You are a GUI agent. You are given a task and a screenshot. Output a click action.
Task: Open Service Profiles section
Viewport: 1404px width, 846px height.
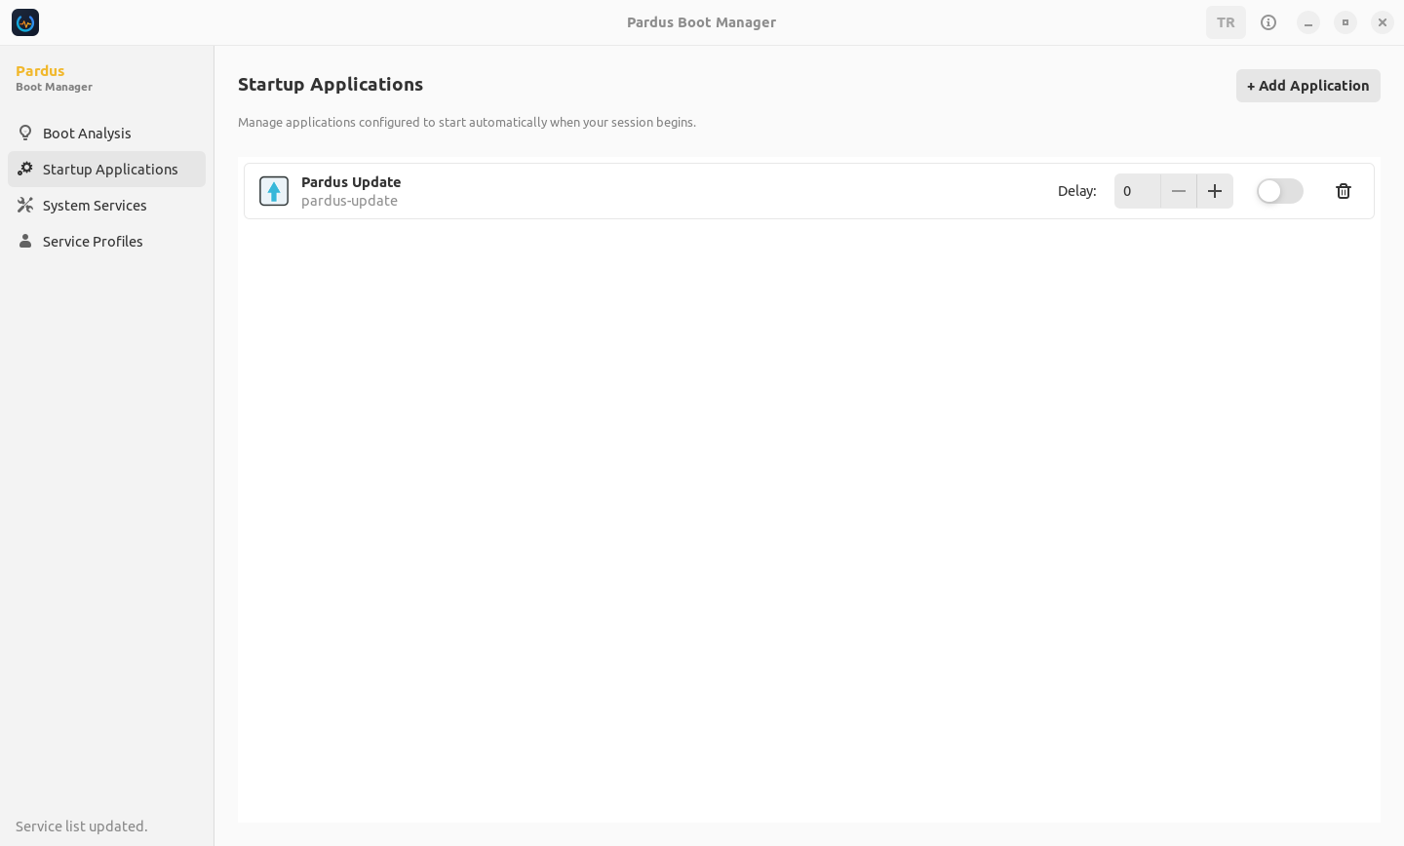click(107, 241)
